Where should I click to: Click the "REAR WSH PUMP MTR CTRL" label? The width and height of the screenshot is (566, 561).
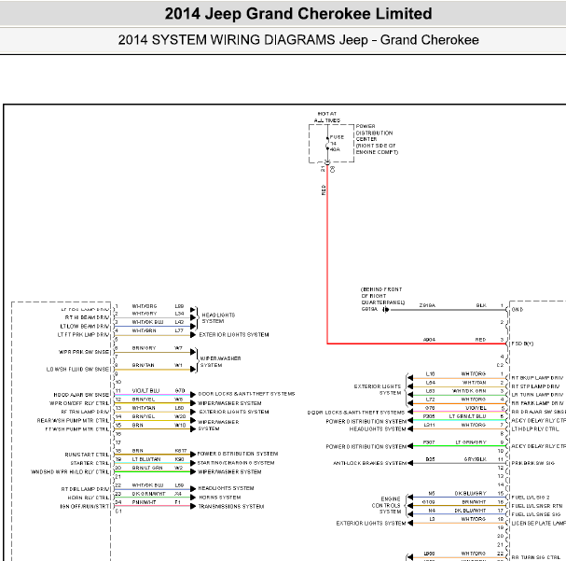click(73, 420)
